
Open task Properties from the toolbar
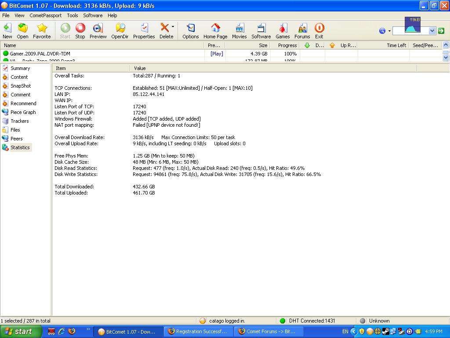(x=144, y=28)
